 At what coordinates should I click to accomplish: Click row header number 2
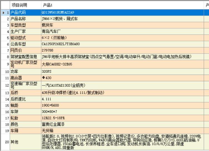point(5,19)
